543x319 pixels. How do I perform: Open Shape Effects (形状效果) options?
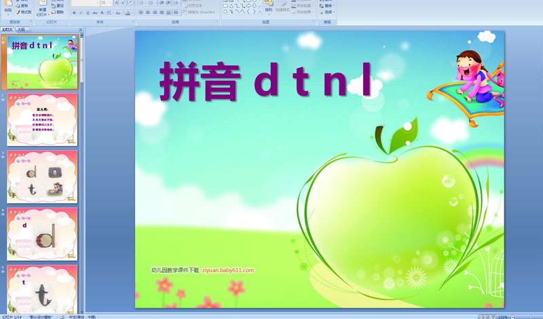[302, 12]
